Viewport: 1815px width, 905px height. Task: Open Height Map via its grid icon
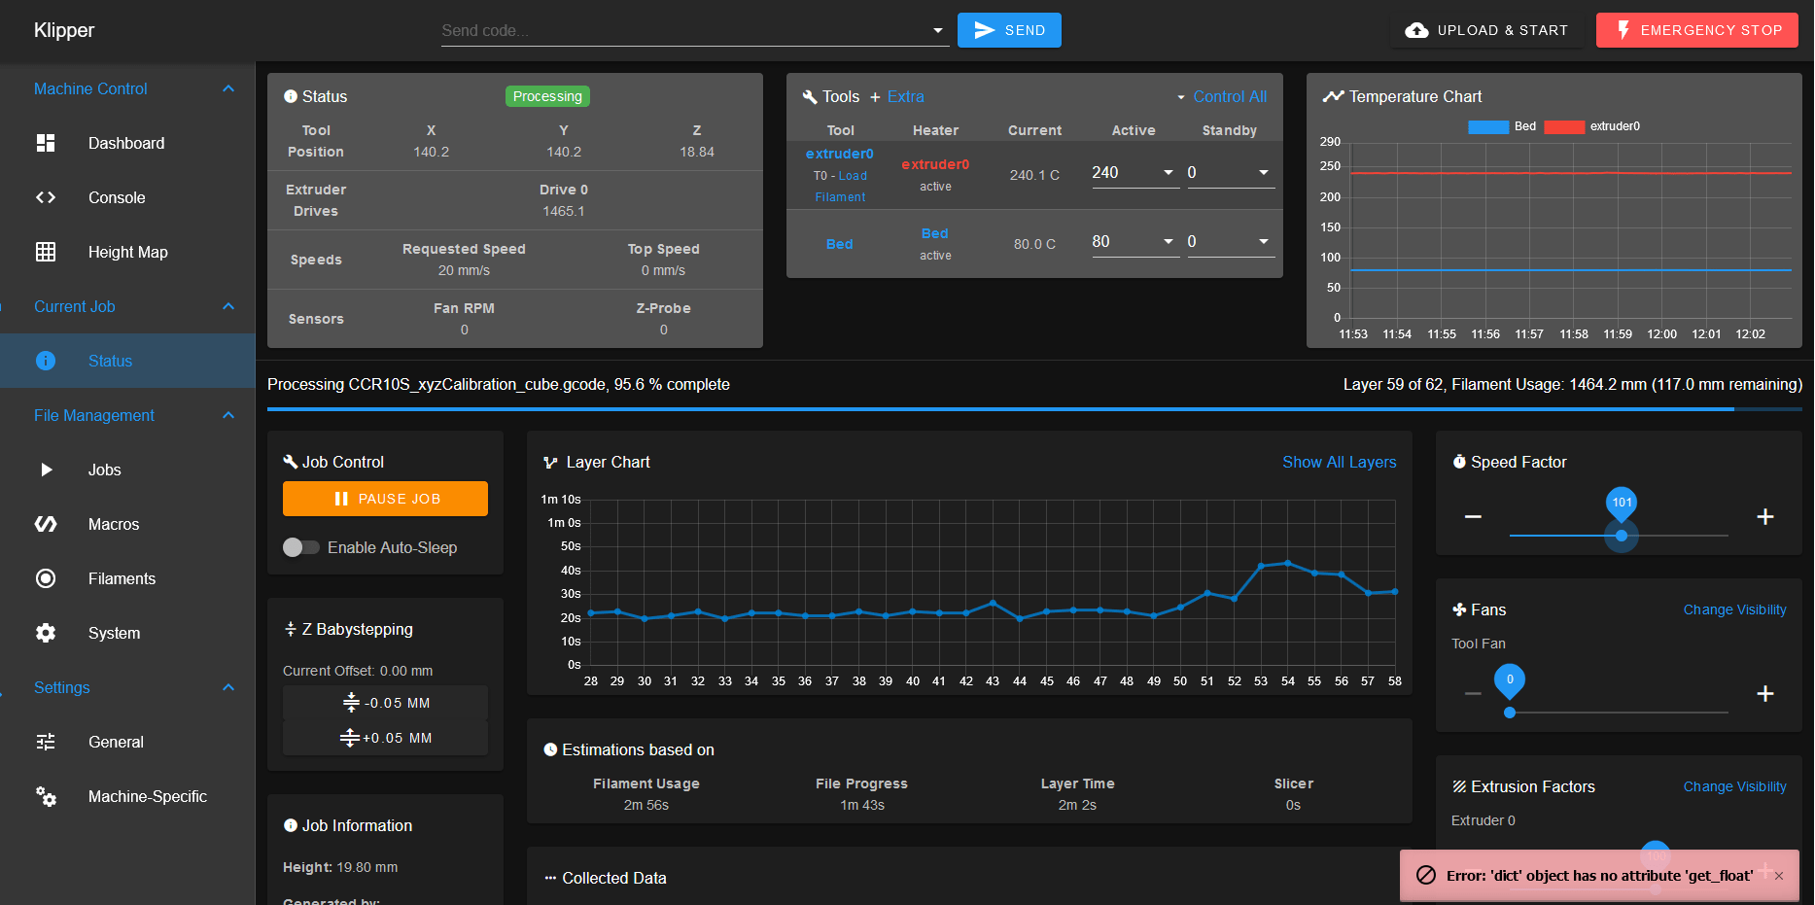click(46, 252)
